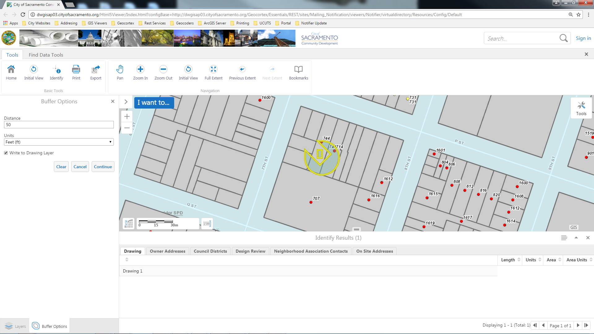
Task: Open the Units dropdown
Action: pos(59,142)
